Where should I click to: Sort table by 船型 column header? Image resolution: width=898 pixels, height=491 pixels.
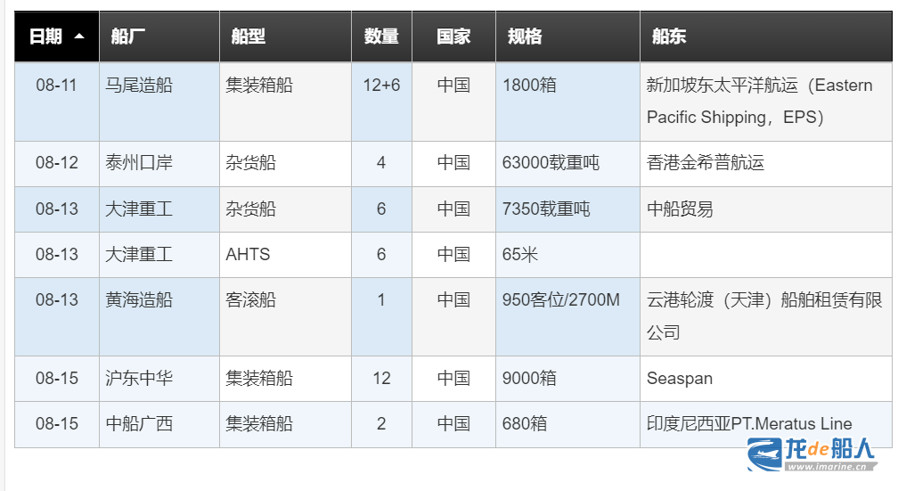click(x=285, y=37)
